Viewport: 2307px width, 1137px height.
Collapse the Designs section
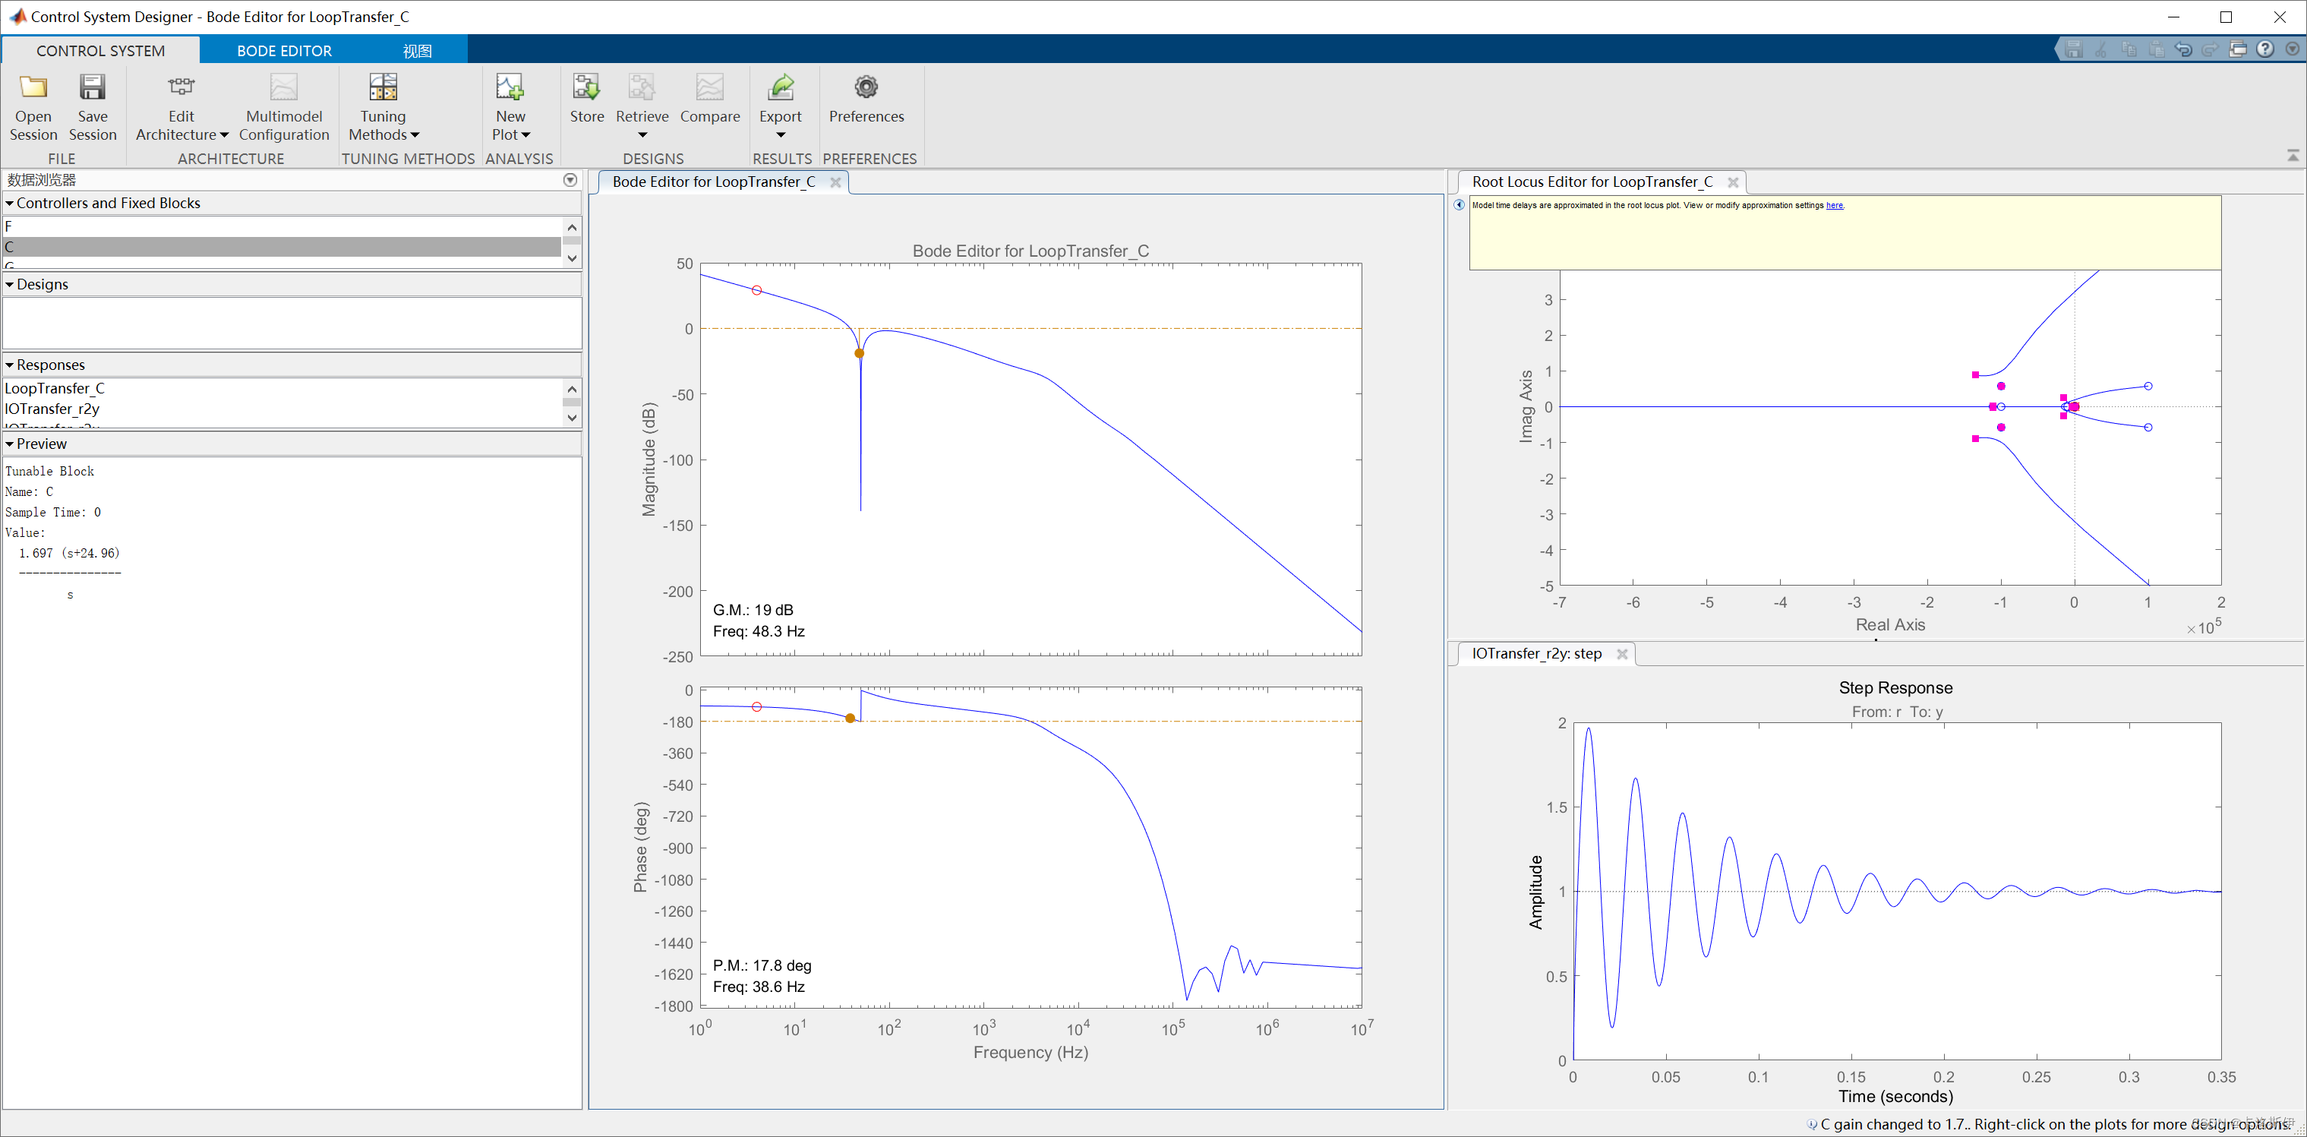click(10, 284)
